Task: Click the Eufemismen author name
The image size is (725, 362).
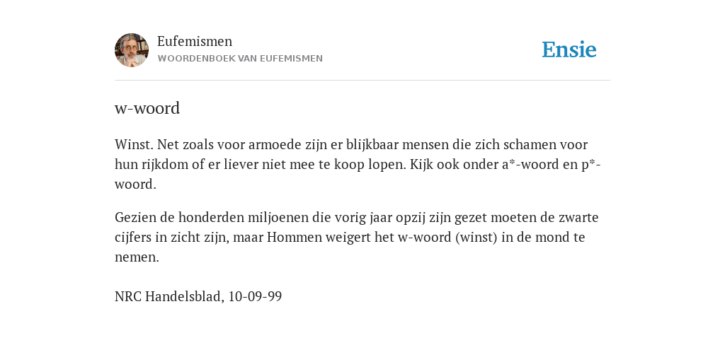Action: tap(195, 41)
